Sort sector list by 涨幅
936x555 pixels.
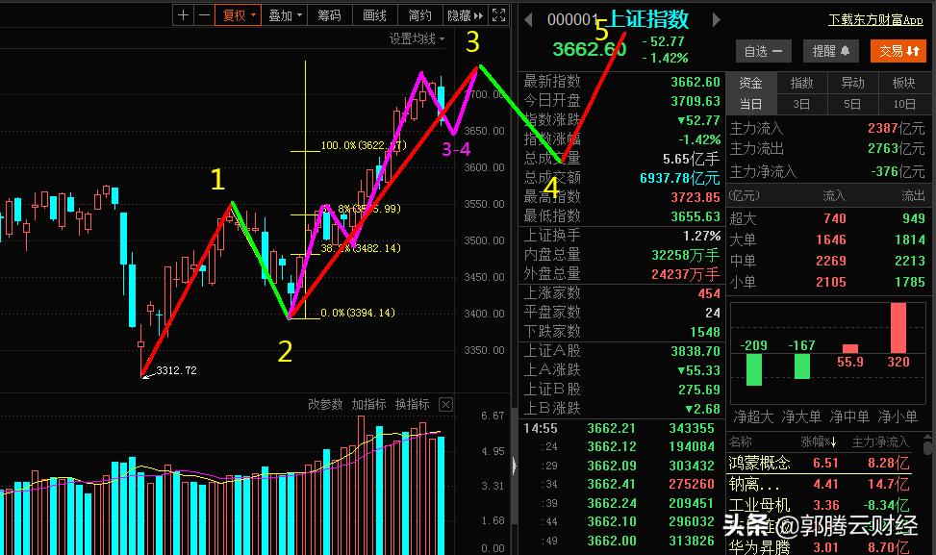819,442
